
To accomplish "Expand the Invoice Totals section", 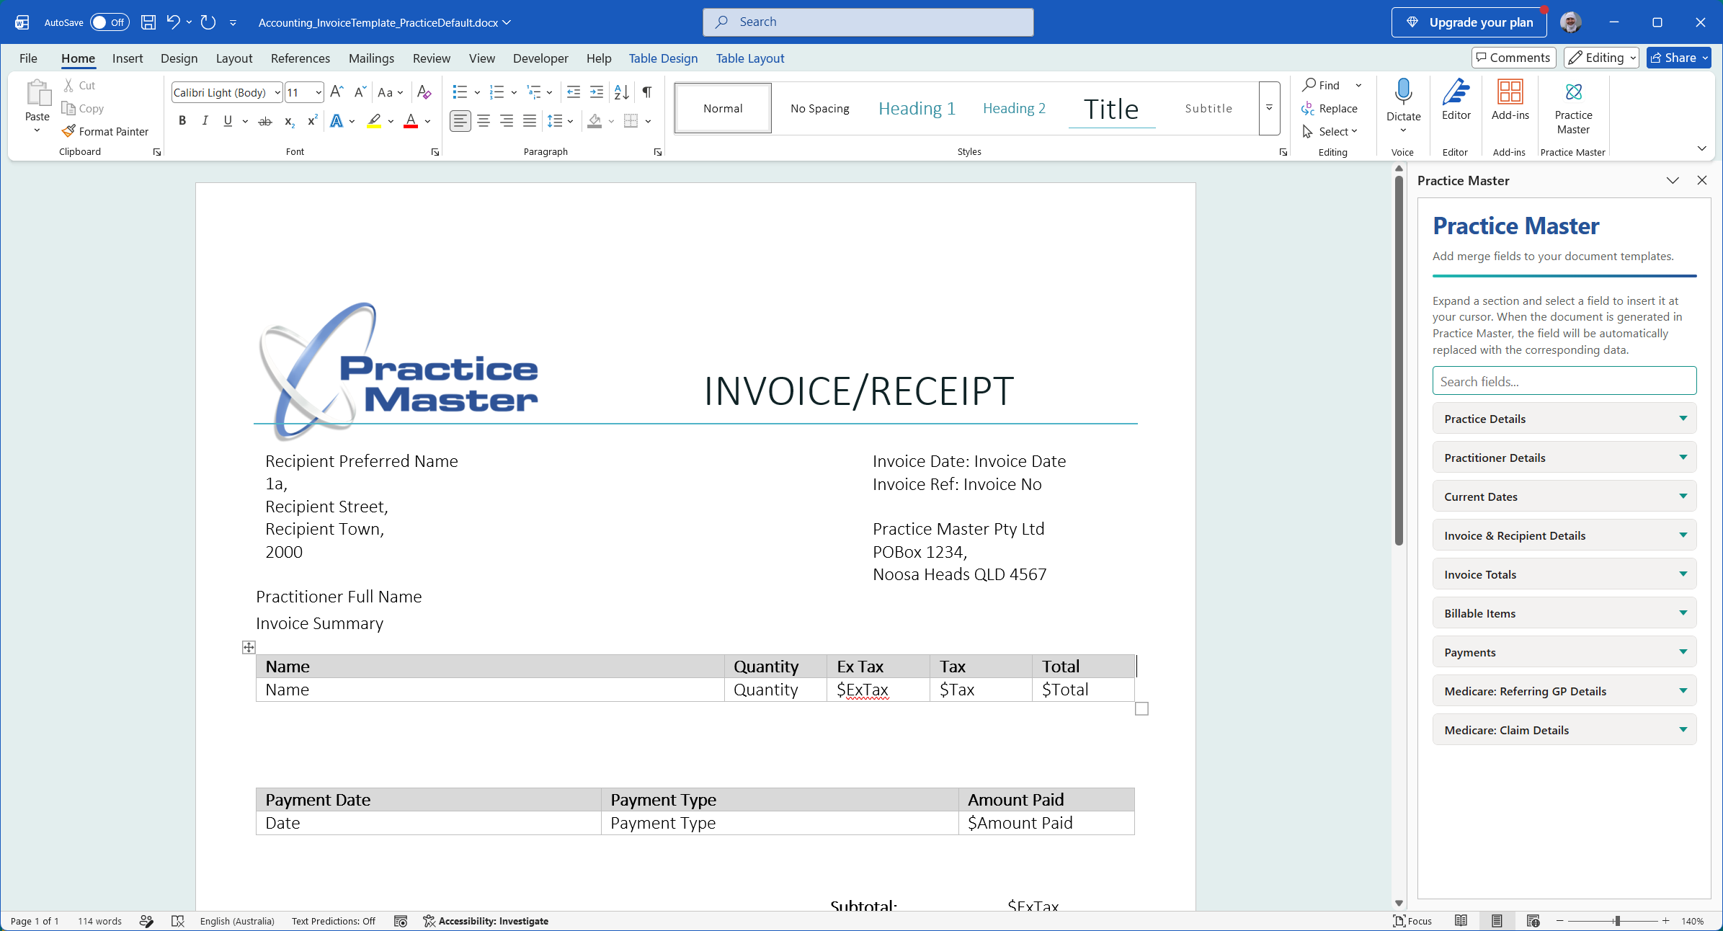I will click(1564, 574).
